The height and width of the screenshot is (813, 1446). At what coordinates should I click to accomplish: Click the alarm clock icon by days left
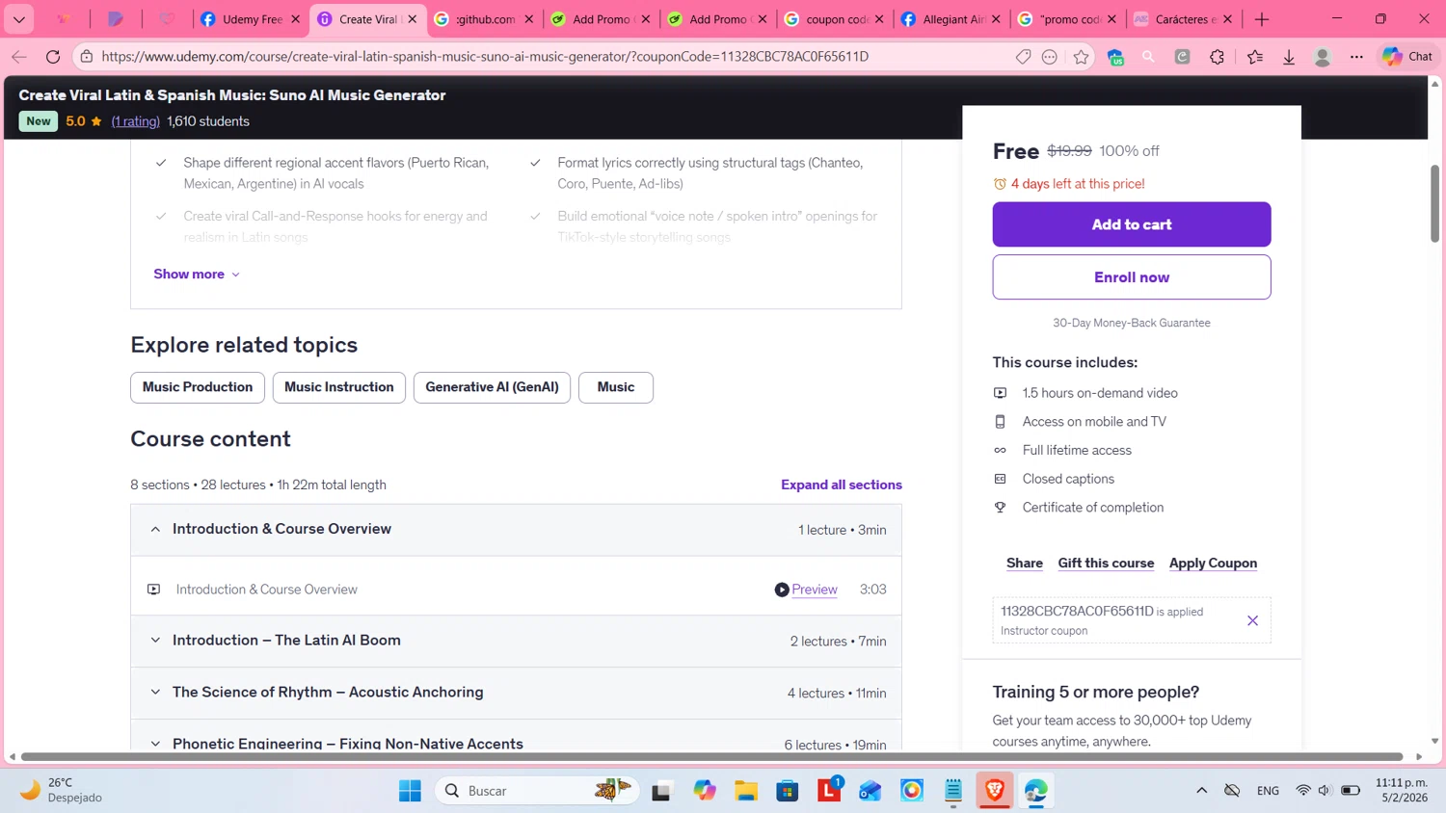tap(1000, 184)
